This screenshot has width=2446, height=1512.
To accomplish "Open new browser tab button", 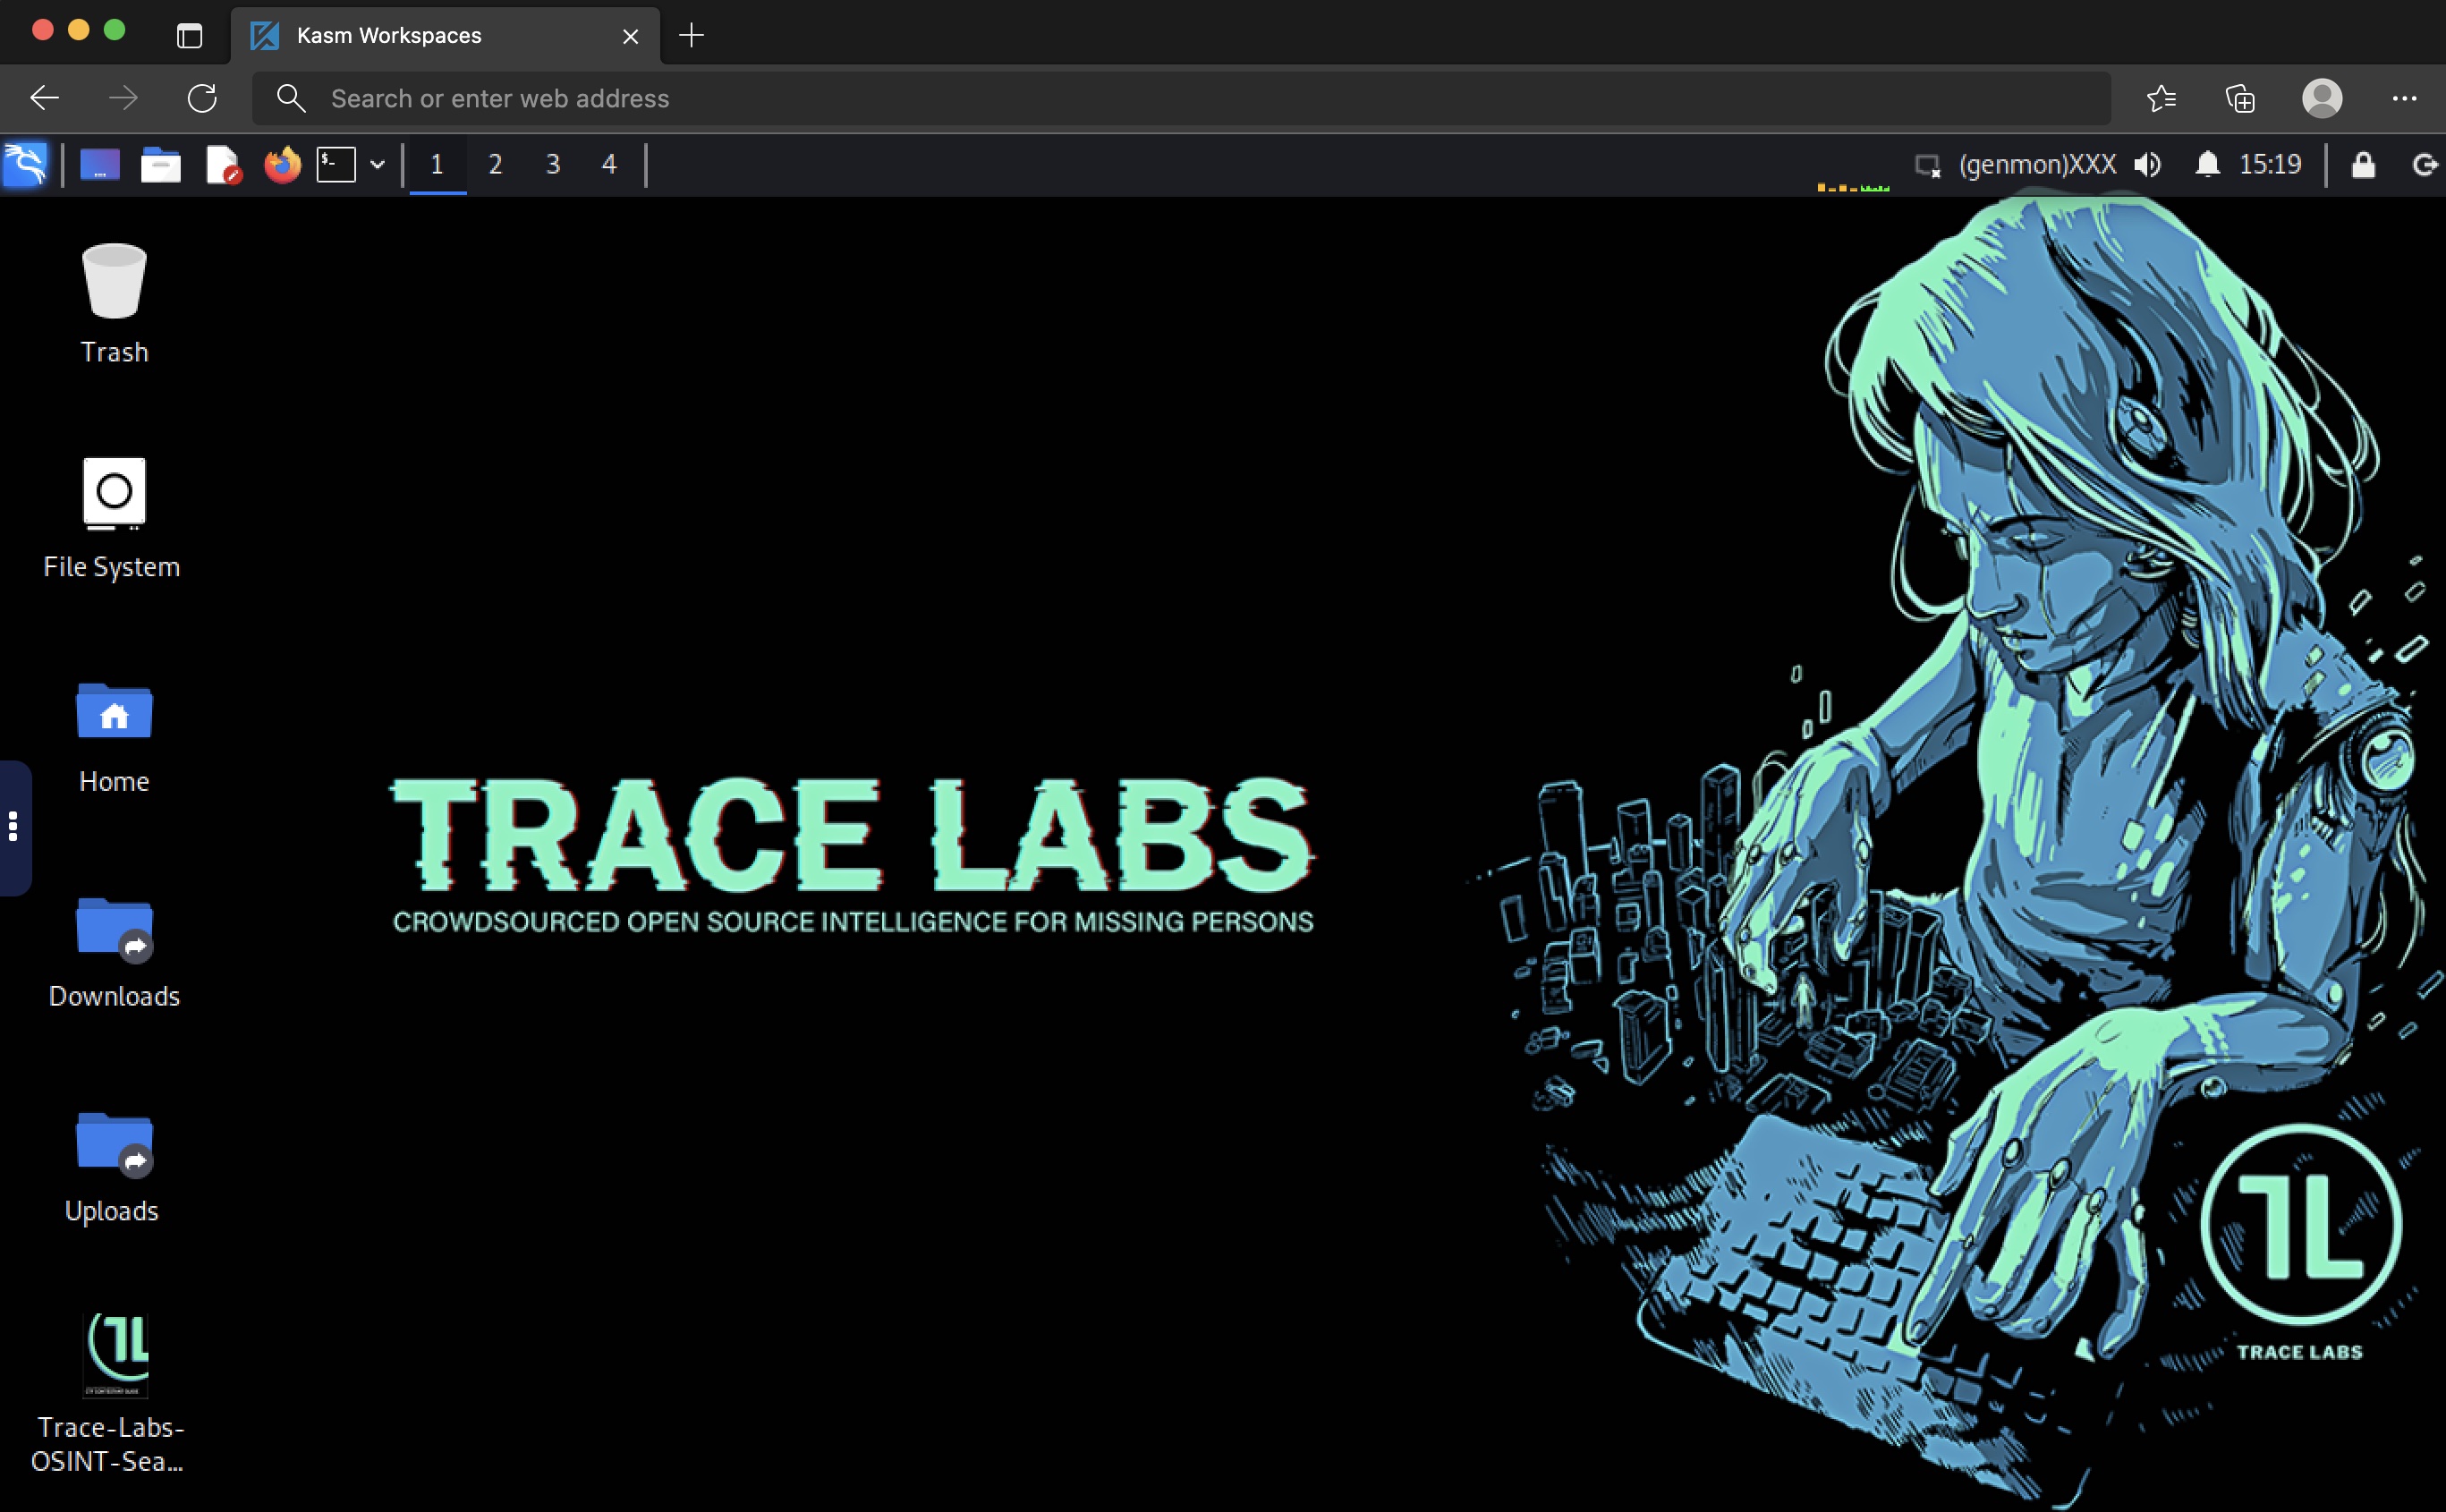I will [692, 35].
